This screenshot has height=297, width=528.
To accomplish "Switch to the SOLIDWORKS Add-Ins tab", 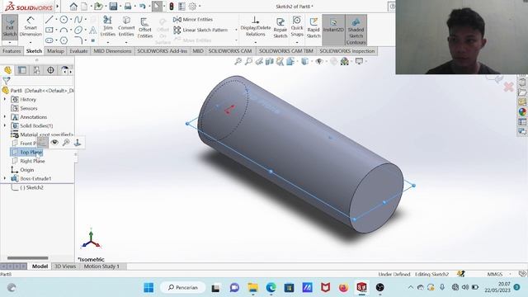I will [x=162, y=51].
